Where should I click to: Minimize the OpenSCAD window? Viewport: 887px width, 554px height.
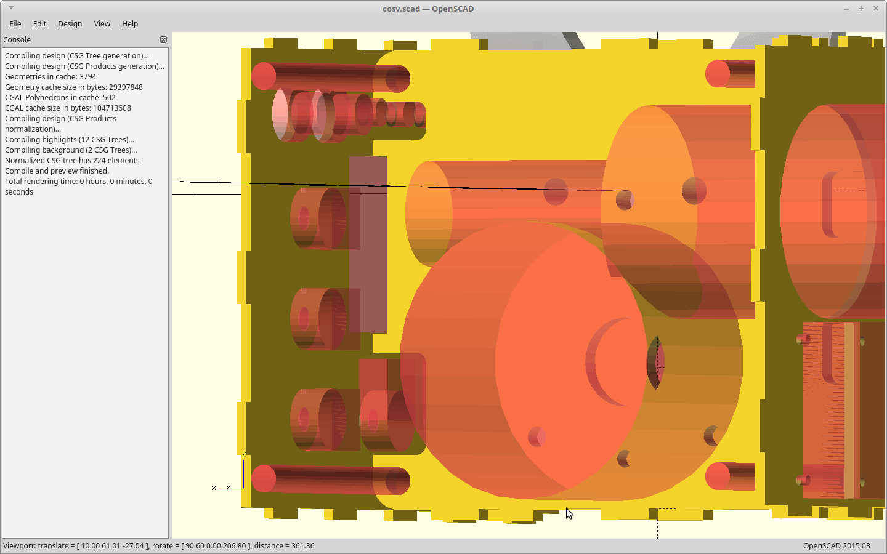pyautogui.click(x=846, y=9)
